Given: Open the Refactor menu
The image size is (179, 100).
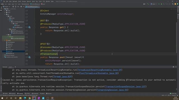Looking at the screenshot, I should 29,1.
